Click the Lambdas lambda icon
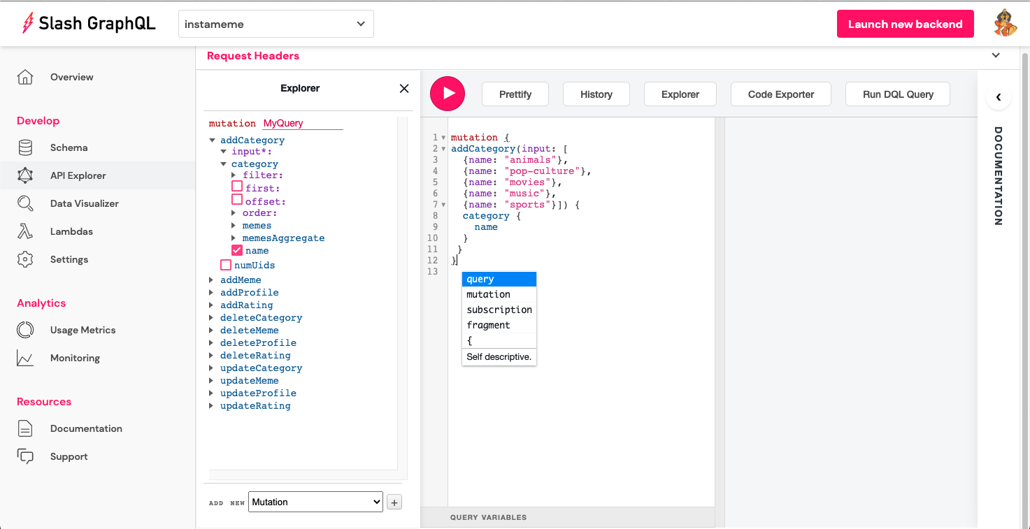The image size is (1030, 529). click(x=25, y=231)
